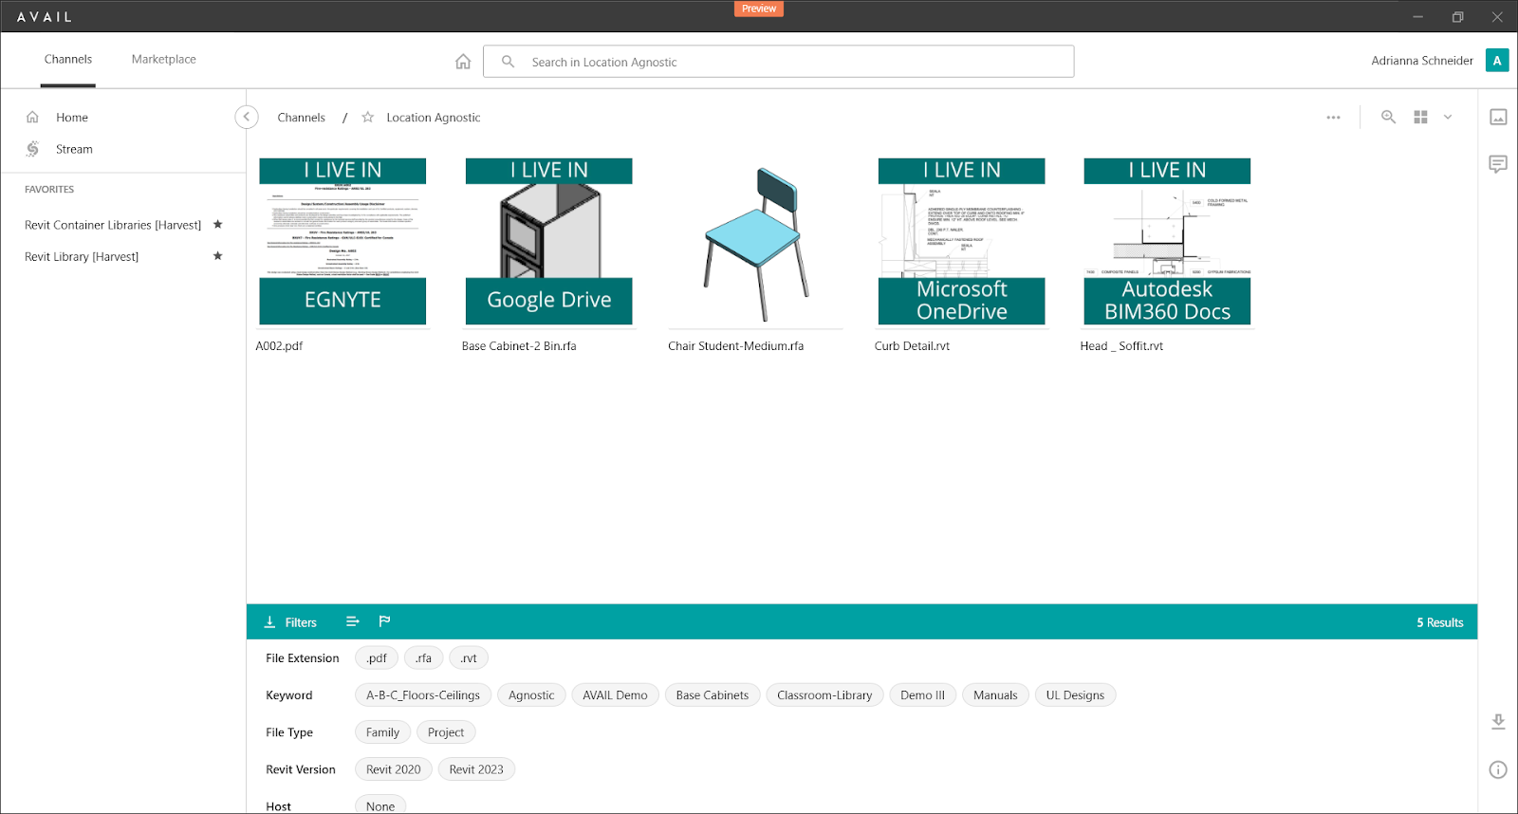This screenshot has width=1518, height=814.
Task: Toggle the AVAIL Demo keyword filter
Action: (615, 695)
